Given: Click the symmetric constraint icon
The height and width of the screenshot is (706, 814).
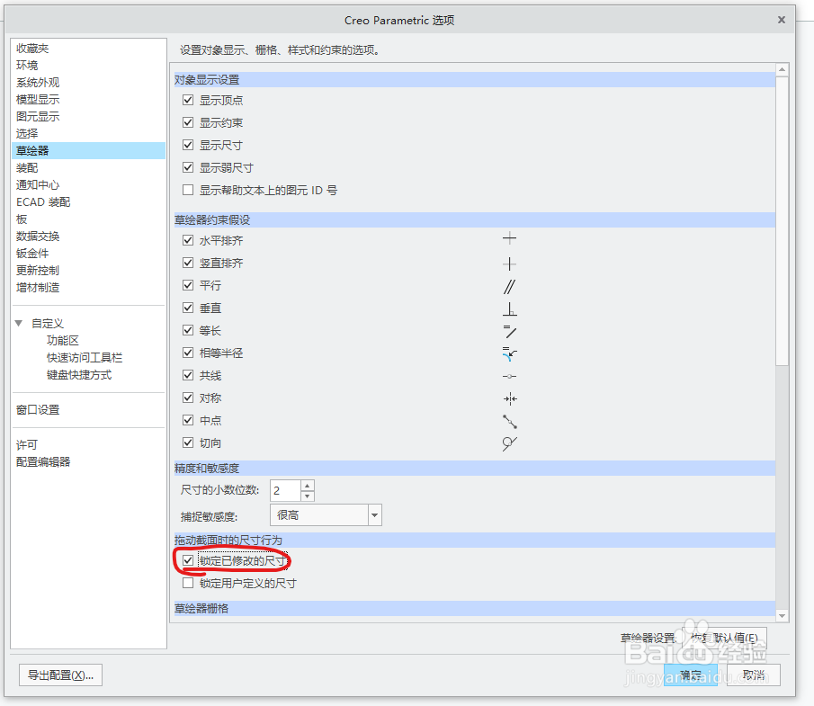Looking at the screenshot, I should pyautogui.click(x=510, y=398).
